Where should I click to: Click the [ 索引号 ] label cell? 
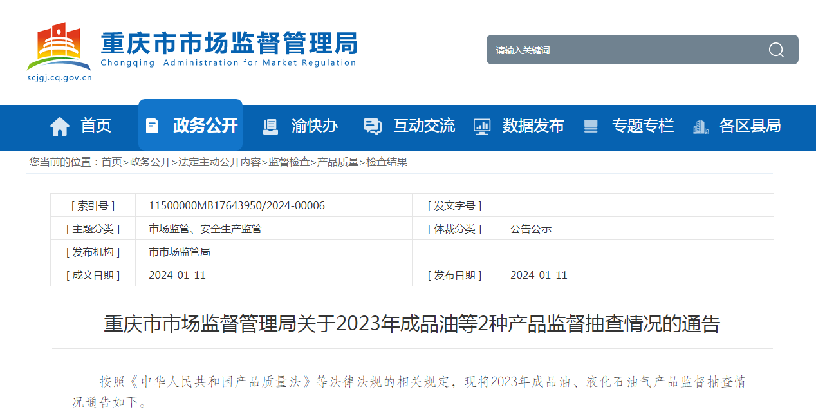click(x=93, y=205)
